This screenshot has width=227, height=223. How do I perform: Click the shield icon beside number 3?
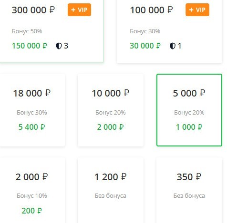coord(59,46)
